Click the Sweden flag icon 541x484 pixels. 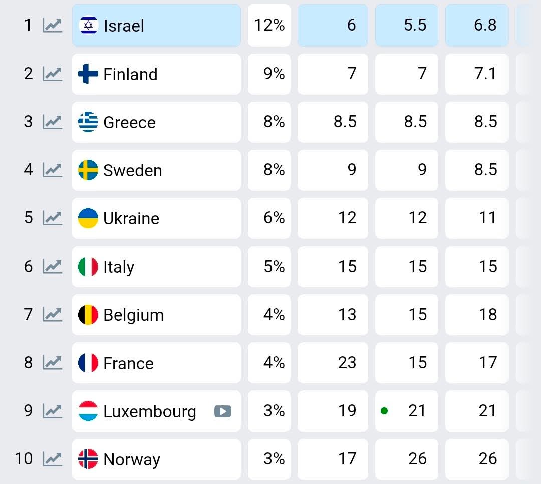[x=88, y=170]
